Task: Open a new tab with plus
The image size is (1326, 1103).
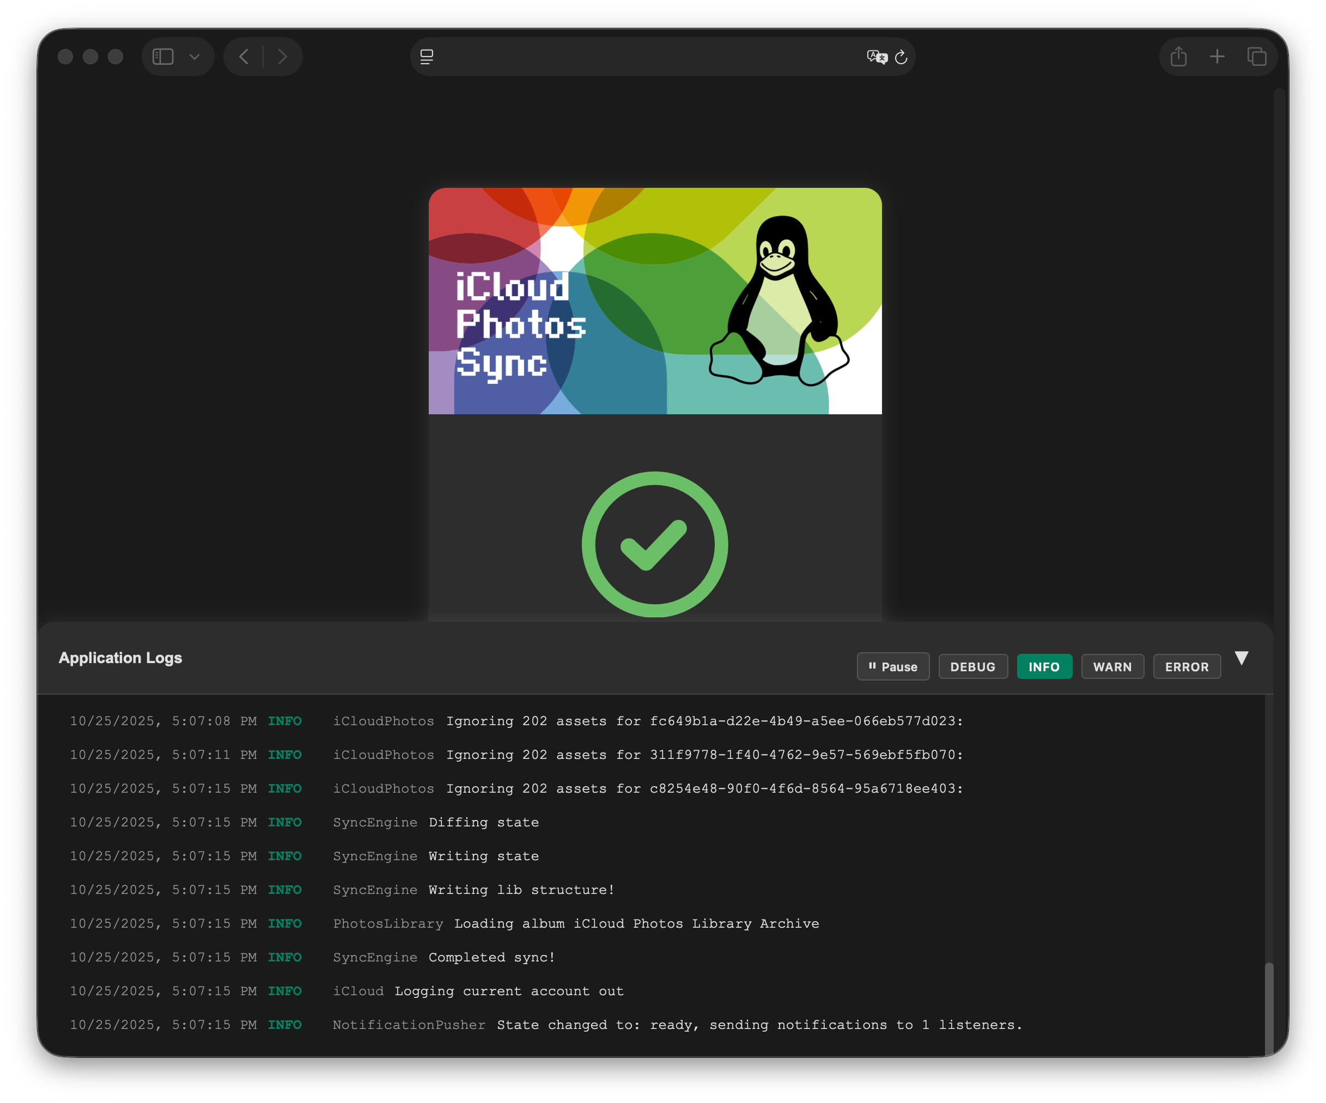Action: tap(1218, 57)
